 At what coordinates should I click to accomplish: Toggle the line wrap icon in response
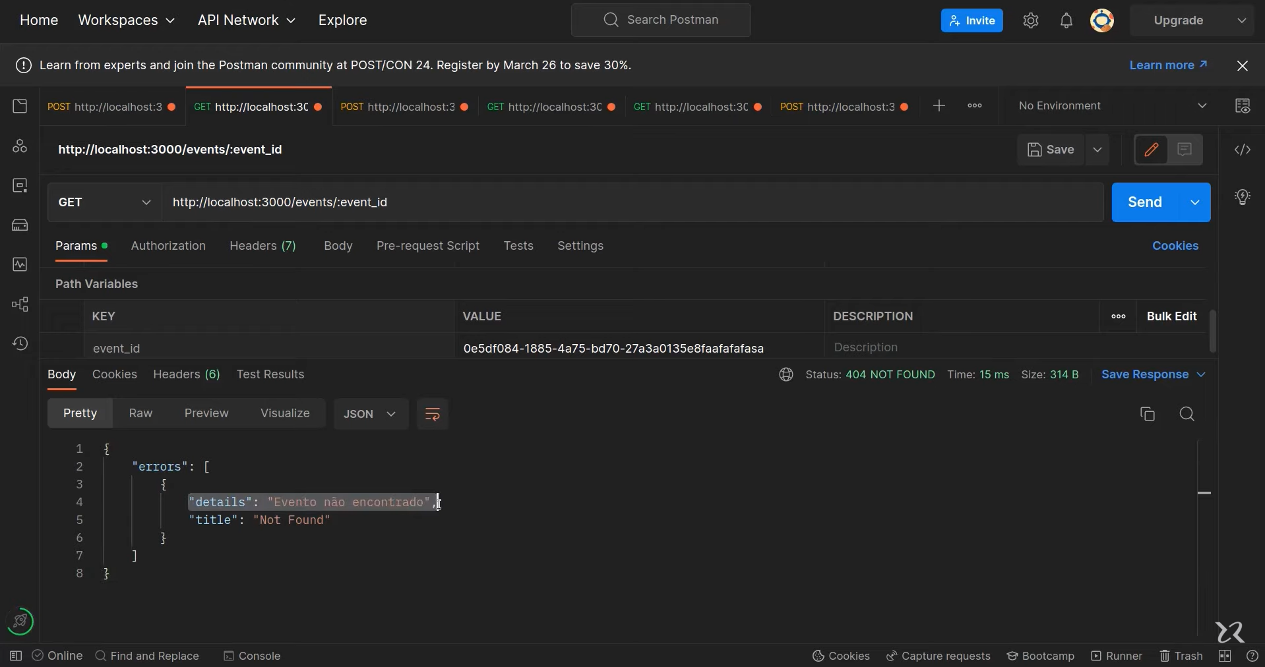click(433, 414)
